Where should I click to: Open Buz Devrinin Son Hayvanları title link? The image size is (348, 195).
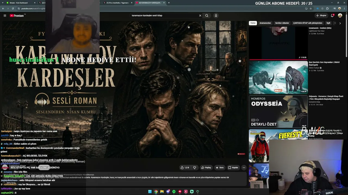point(324,64)
